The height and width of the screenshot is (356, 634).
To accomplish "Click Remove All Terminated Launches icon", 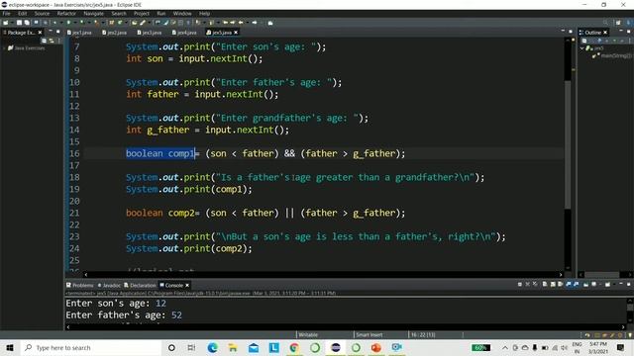I will (x=535, y=285).
